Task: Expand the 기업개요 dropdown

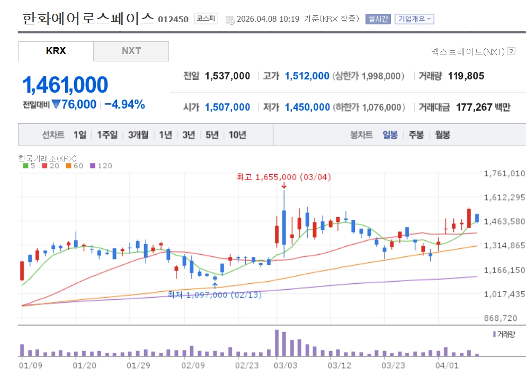Action: [x=414, y=19]
